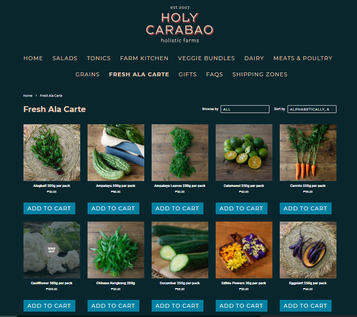Open the Carrots product image
The width and height of the screenshot is (357, 317).
308,153
